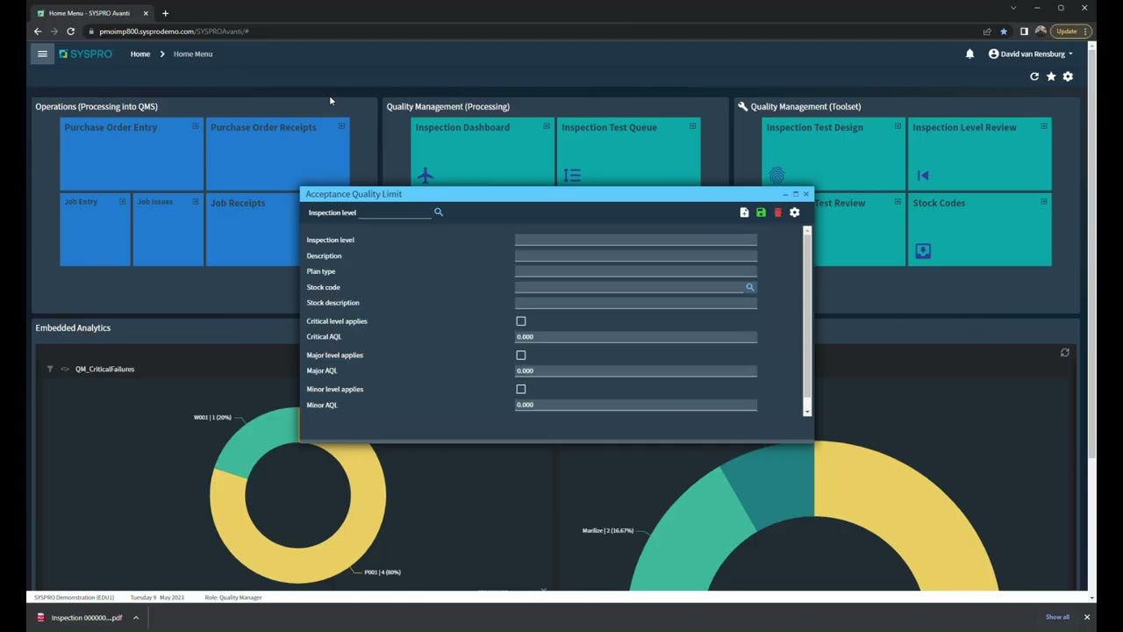Expand the Stock Codes tile
Image resolution: width=1123 pixels, height=632 pixels.
(1044, 202)
